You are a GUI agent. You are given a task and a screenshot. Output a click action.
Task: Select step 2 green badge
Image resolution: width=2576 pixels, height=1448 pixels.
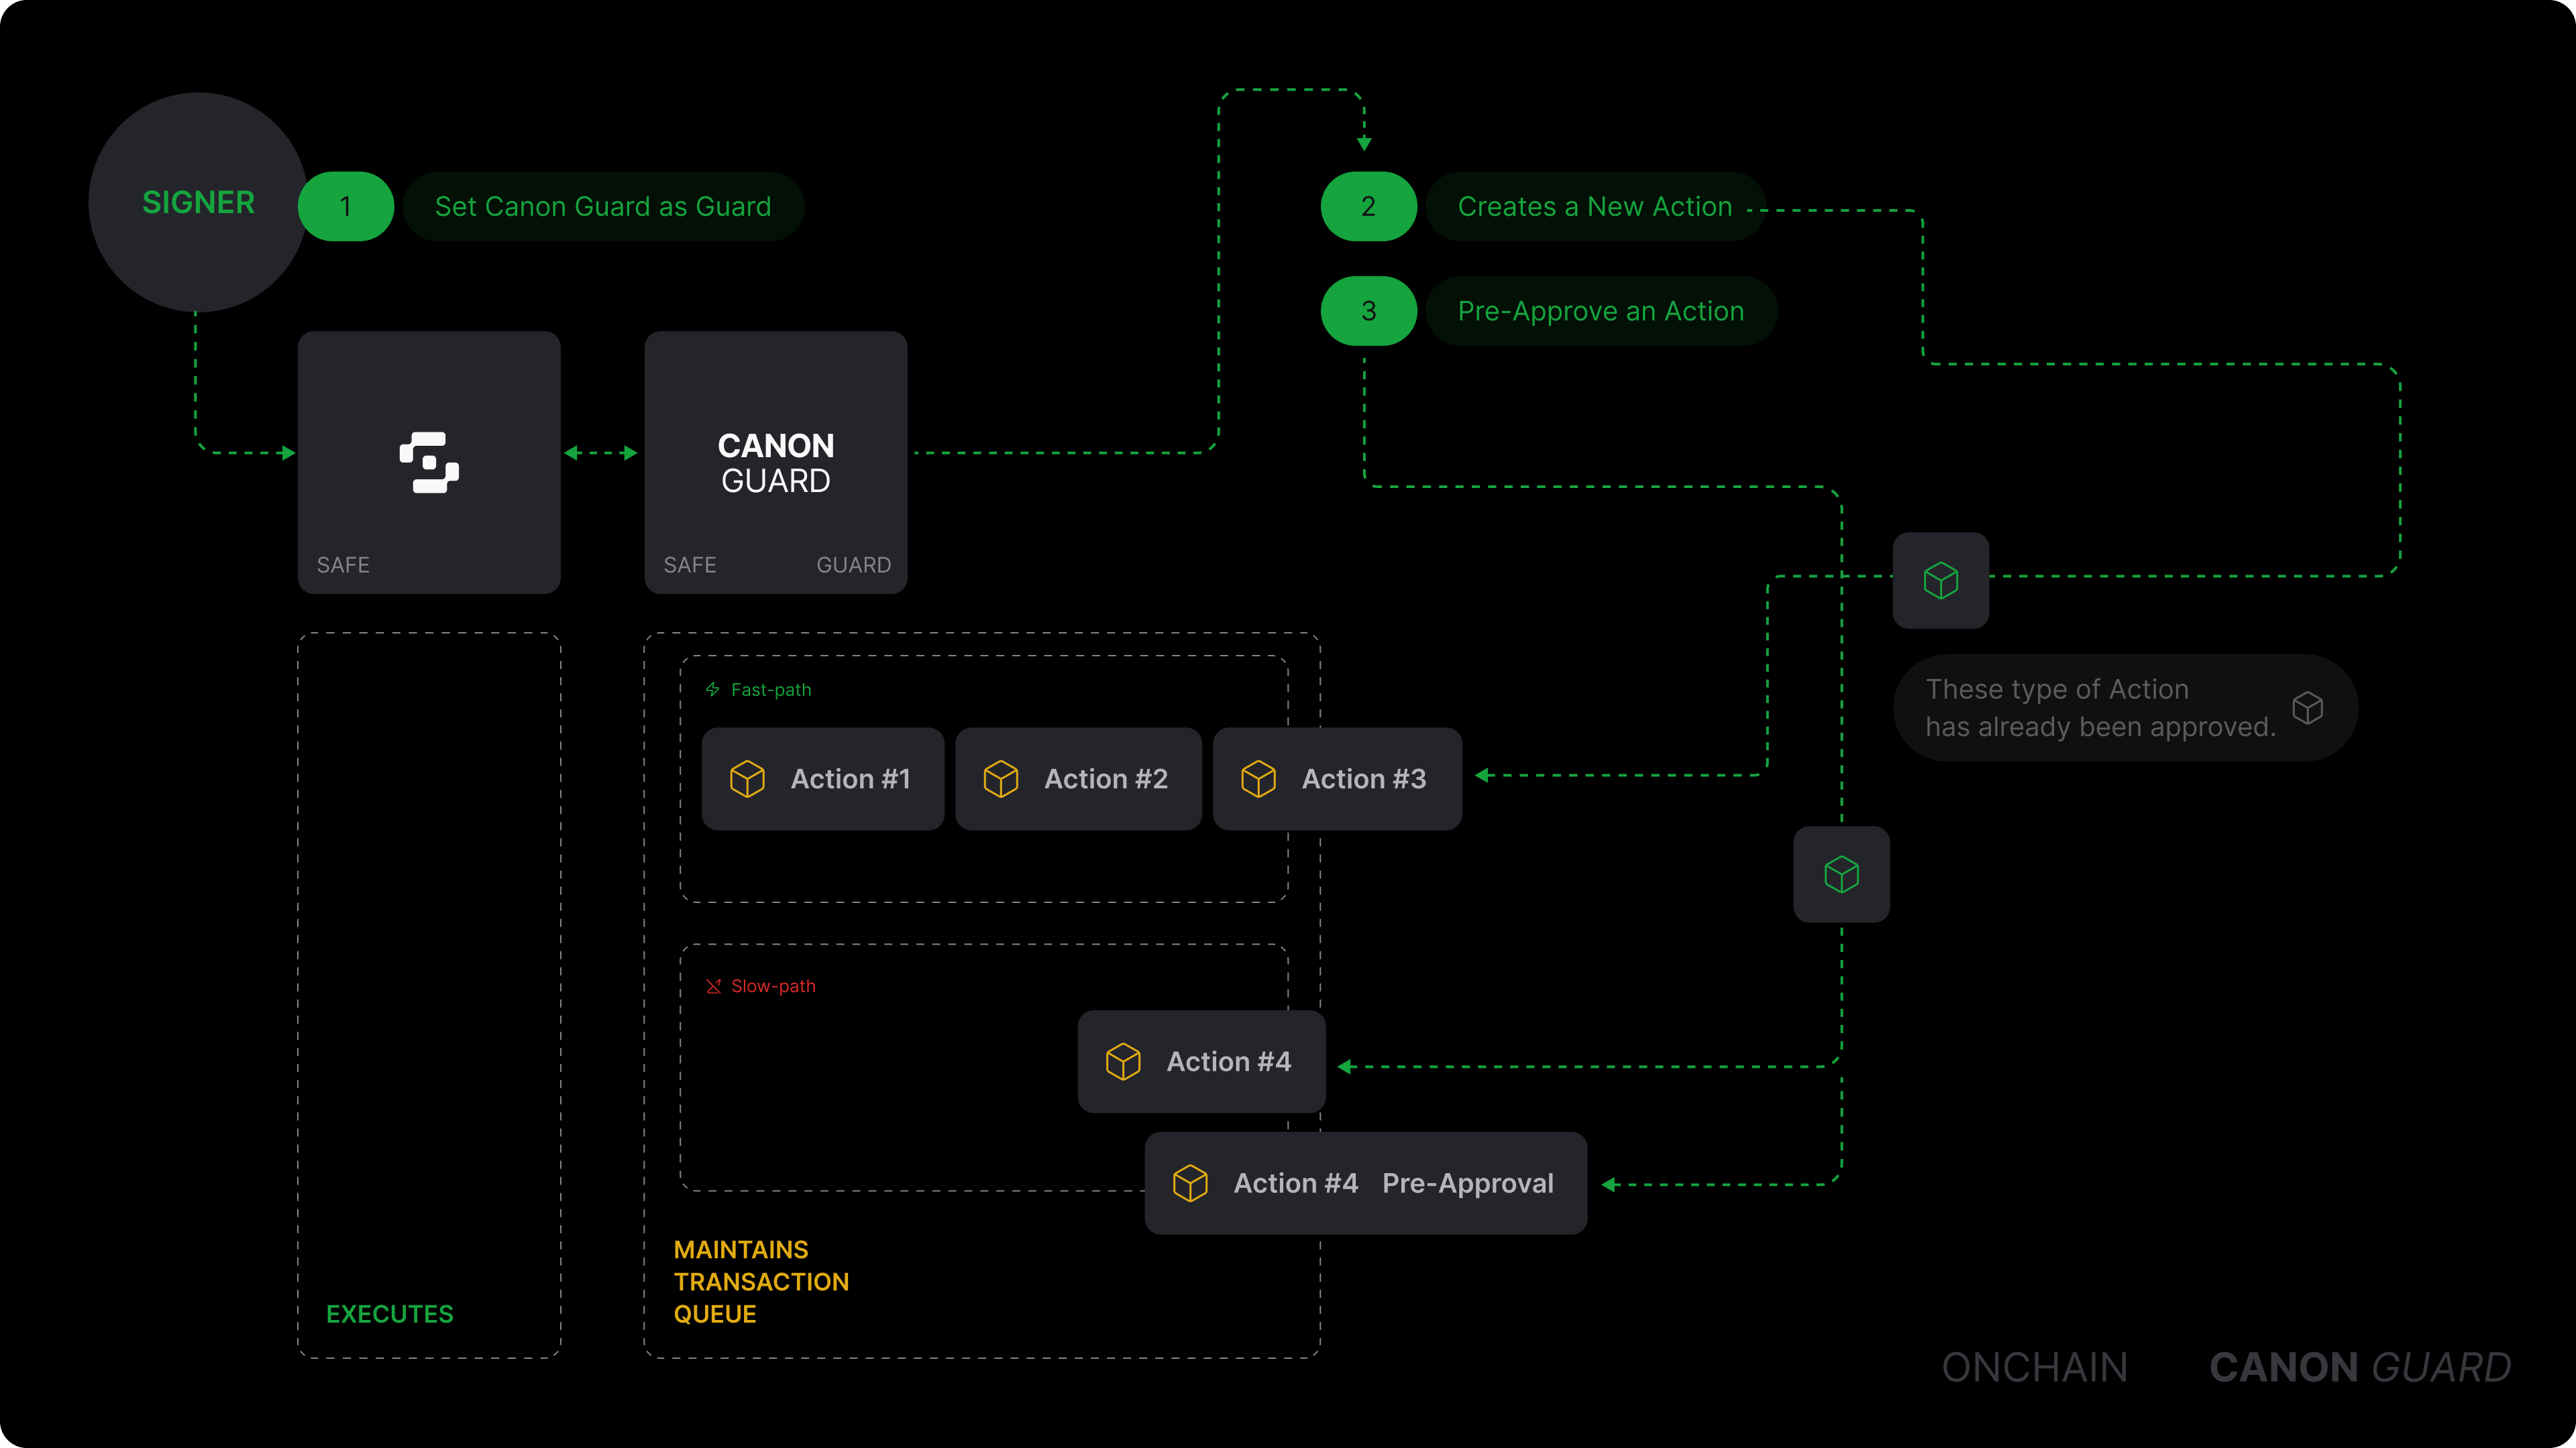[x=1368, y=207]
